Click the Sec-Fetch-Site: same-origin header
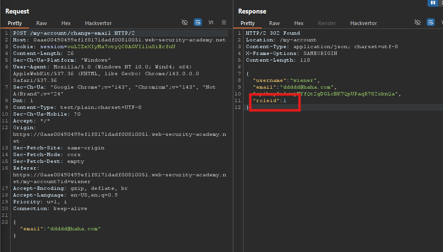Image resolution: width=443 pixels, height=252 pixels. pos(58,148)
